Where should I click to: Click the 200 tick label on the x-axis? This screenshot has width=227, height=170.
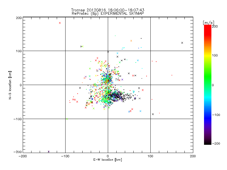tap(193, 156)
